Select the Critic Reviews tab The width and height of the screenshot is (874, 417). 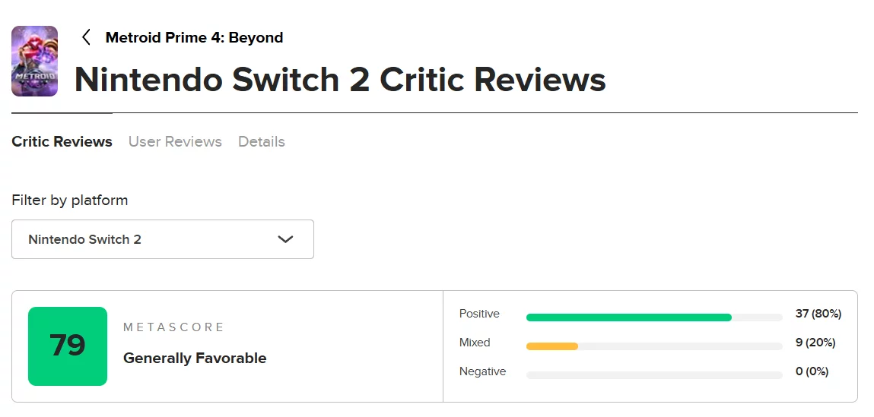pos(62,141)
